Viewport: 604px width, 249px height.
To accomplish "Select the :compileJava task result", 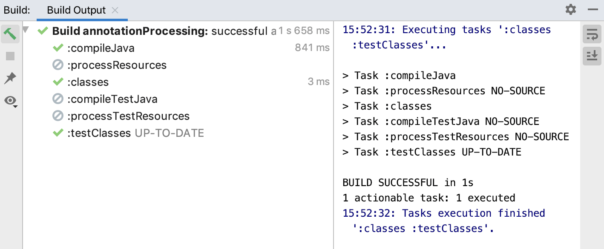I will pos(100,48).
